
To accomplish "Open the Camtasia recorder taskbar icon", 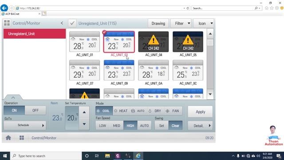I will 118,156.
